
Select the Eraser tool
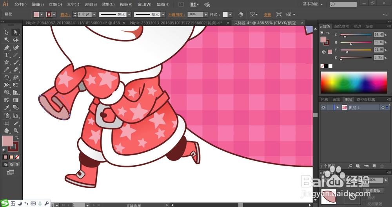pos(16,70)
